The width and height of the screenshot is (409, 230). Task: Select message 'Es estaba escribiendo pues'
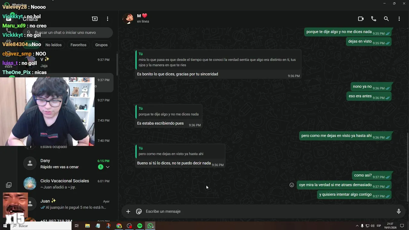click(x=160, y=123)
